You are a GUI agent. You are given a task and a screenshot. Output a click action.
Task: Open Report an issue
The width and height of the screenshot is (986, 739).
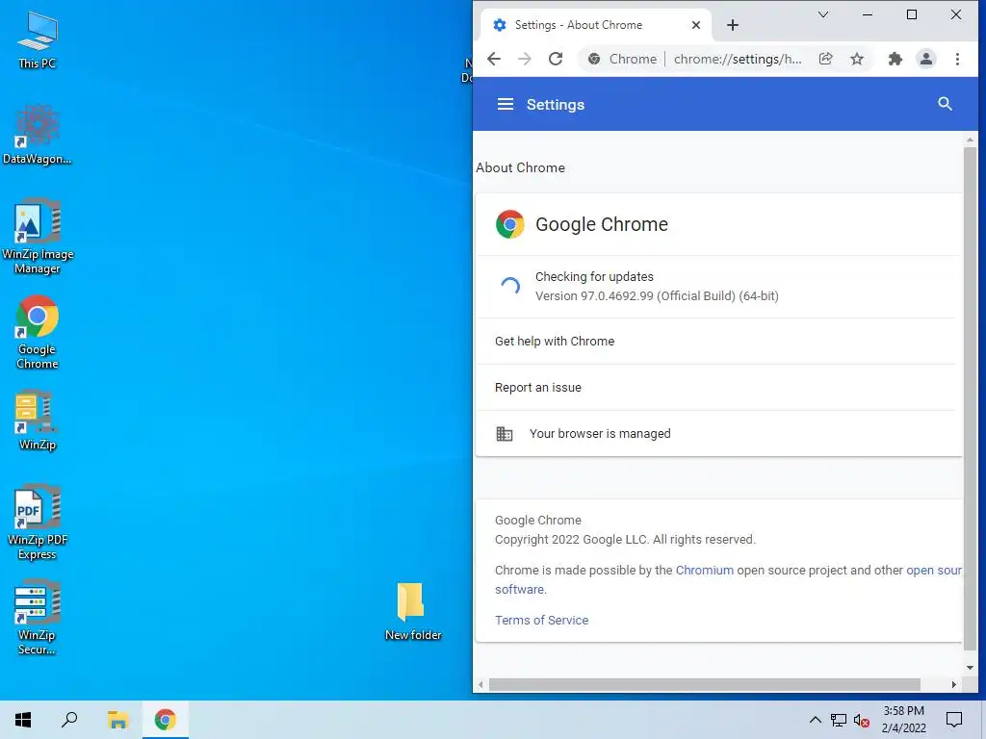click(718, 388)
